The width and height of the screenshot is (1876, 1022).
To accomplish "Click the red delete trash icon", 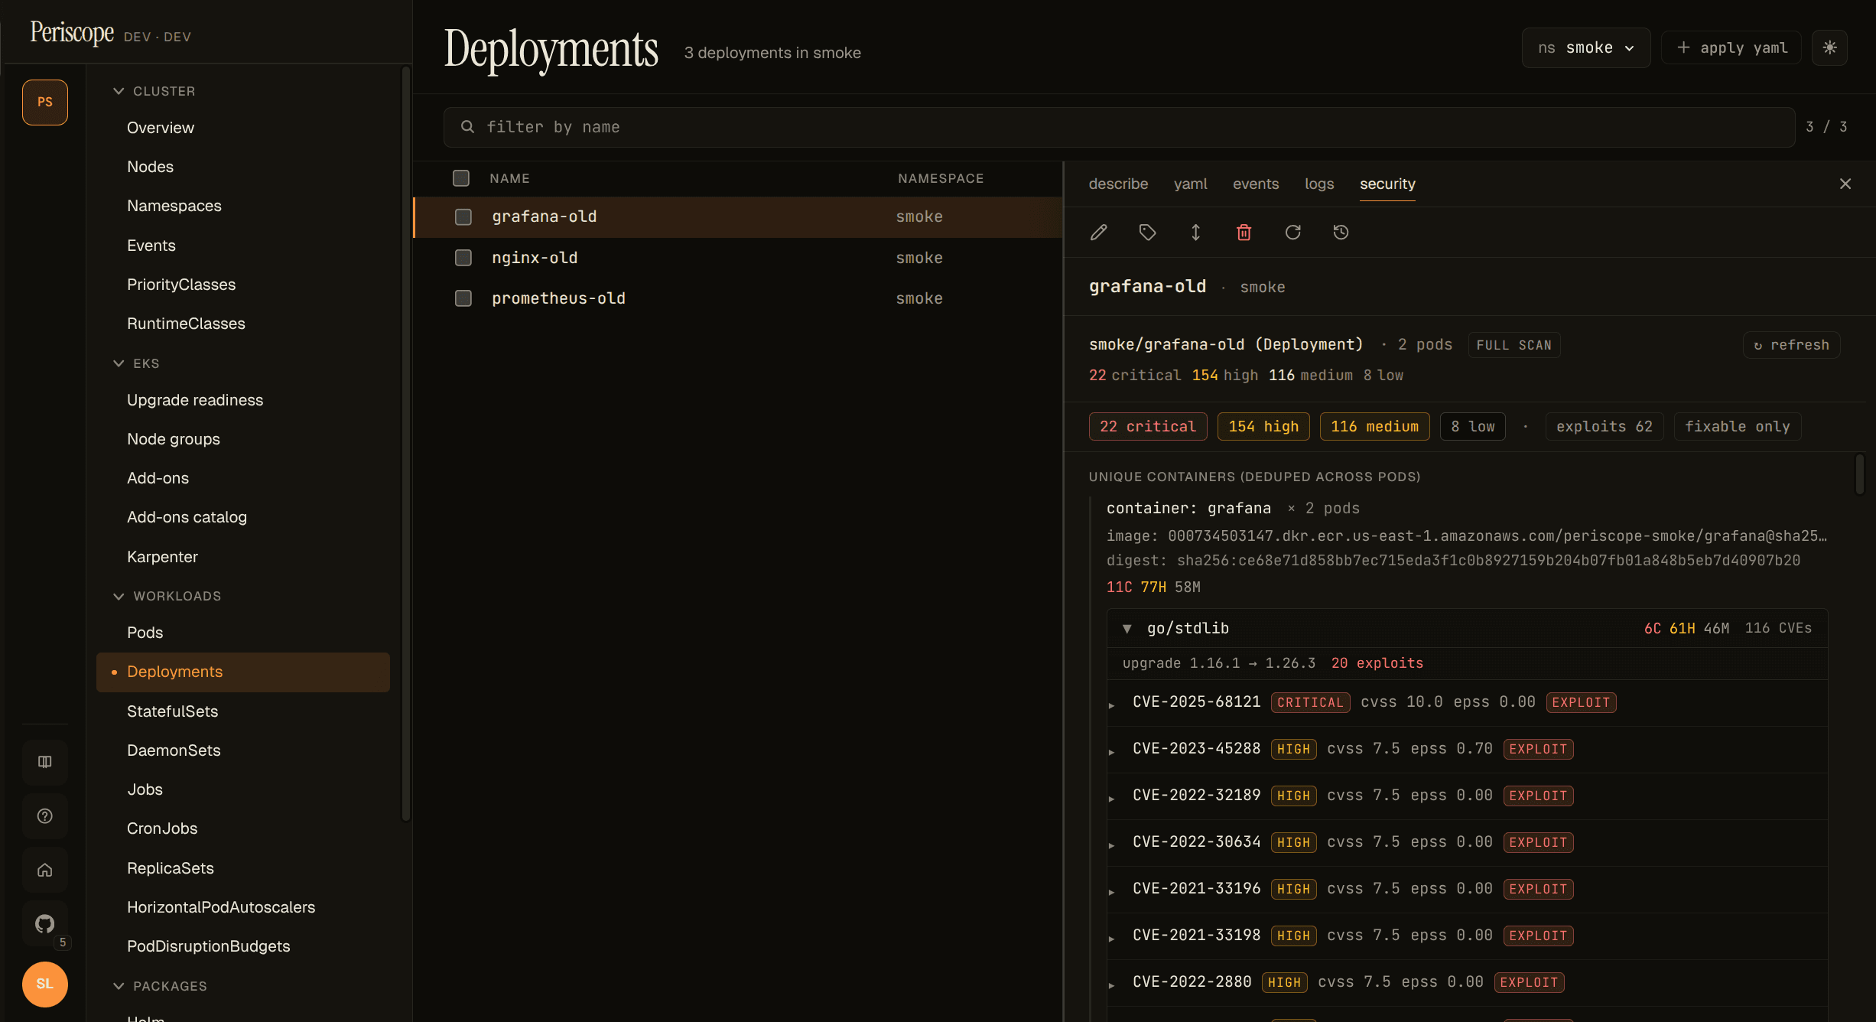I will [x=1244, y=233].
